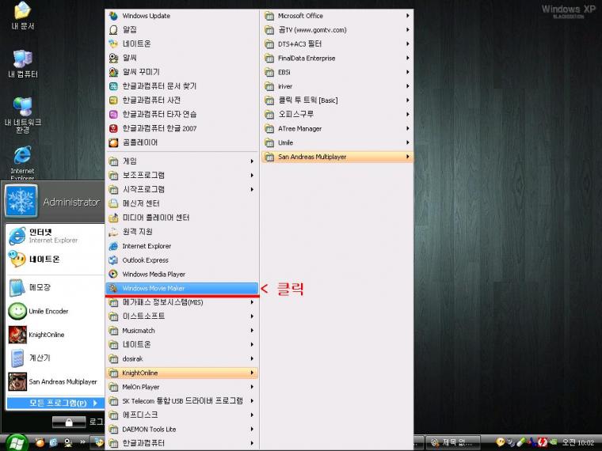
Task: Open the EBSi folder
Action: point(337,72)
